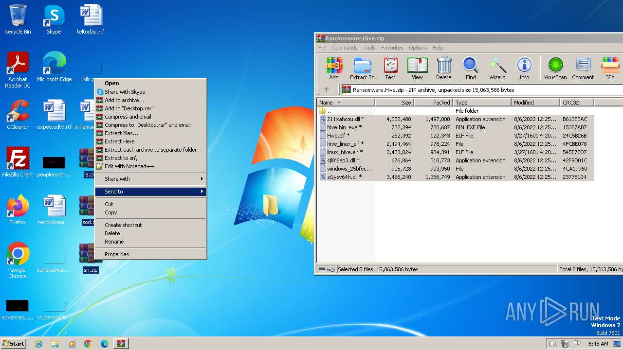Select hive.bin_exe file row

[x=456, y=127]
